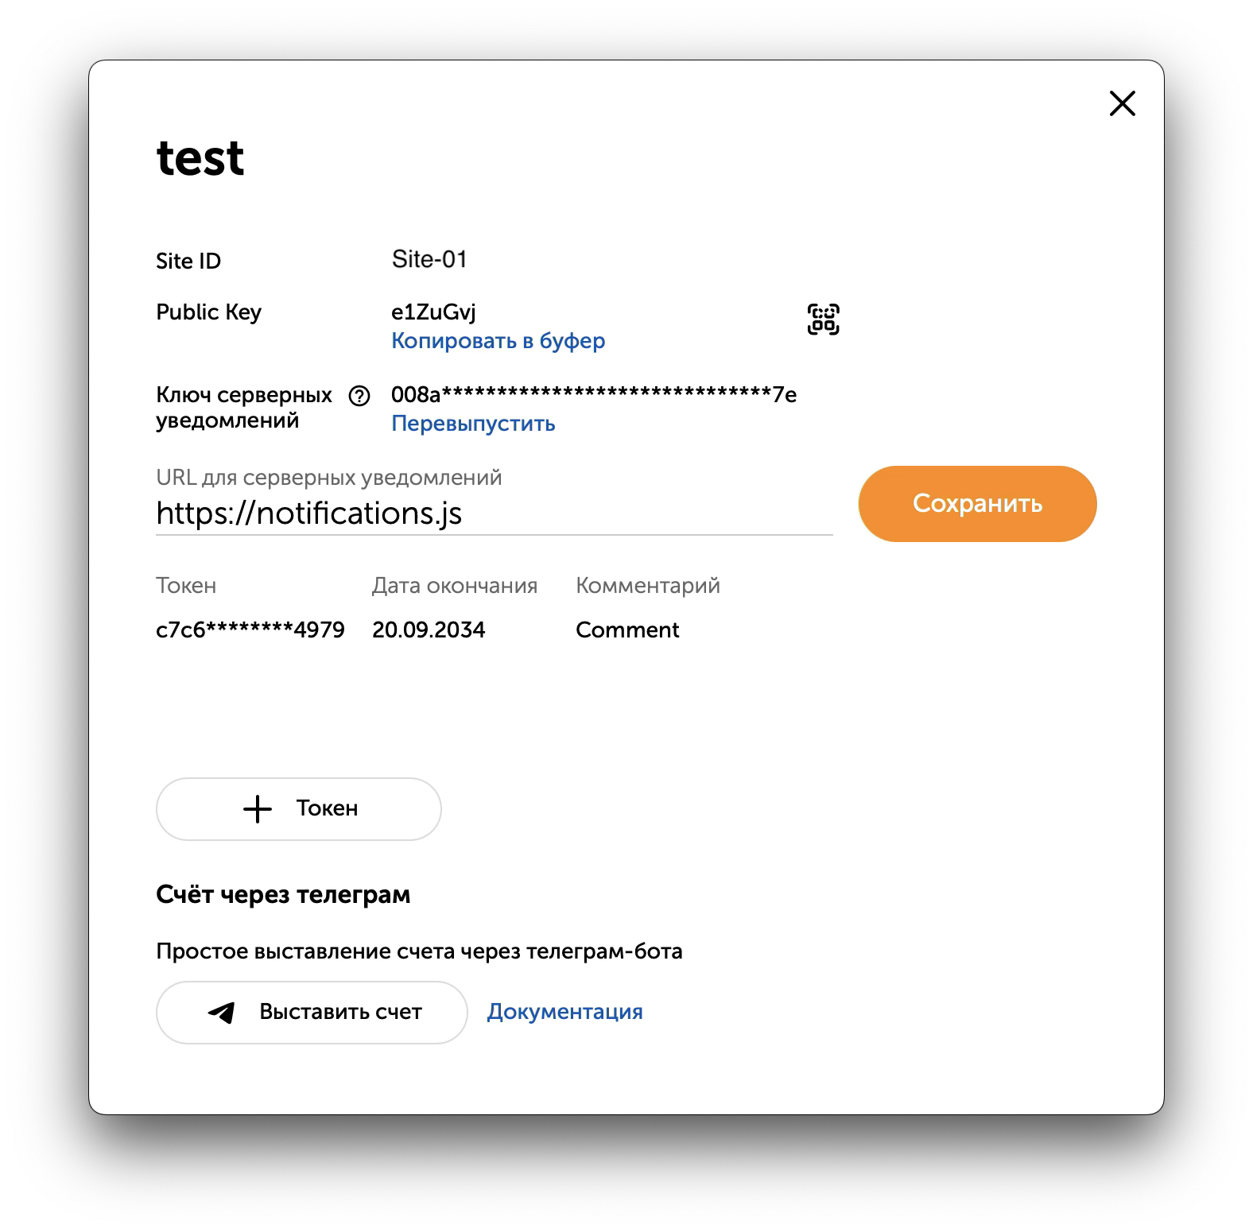1253x1232 pixels.
Task: Click the URL для серверных уведомлений input field
Action: tap(493, 513)
